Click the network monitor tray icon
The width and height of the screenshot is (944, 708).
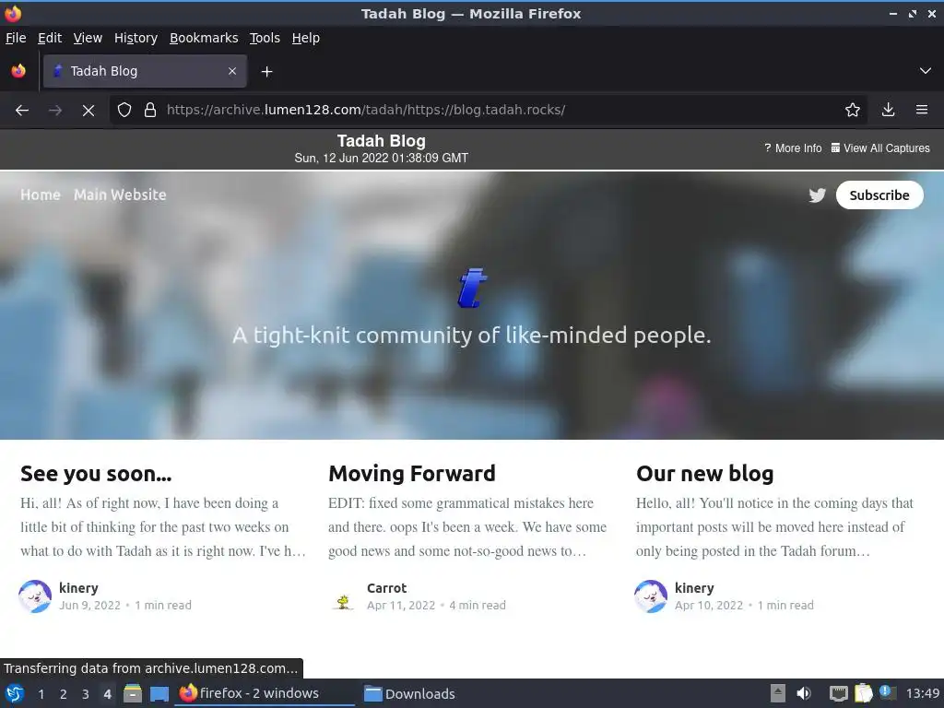pos(838,693)
